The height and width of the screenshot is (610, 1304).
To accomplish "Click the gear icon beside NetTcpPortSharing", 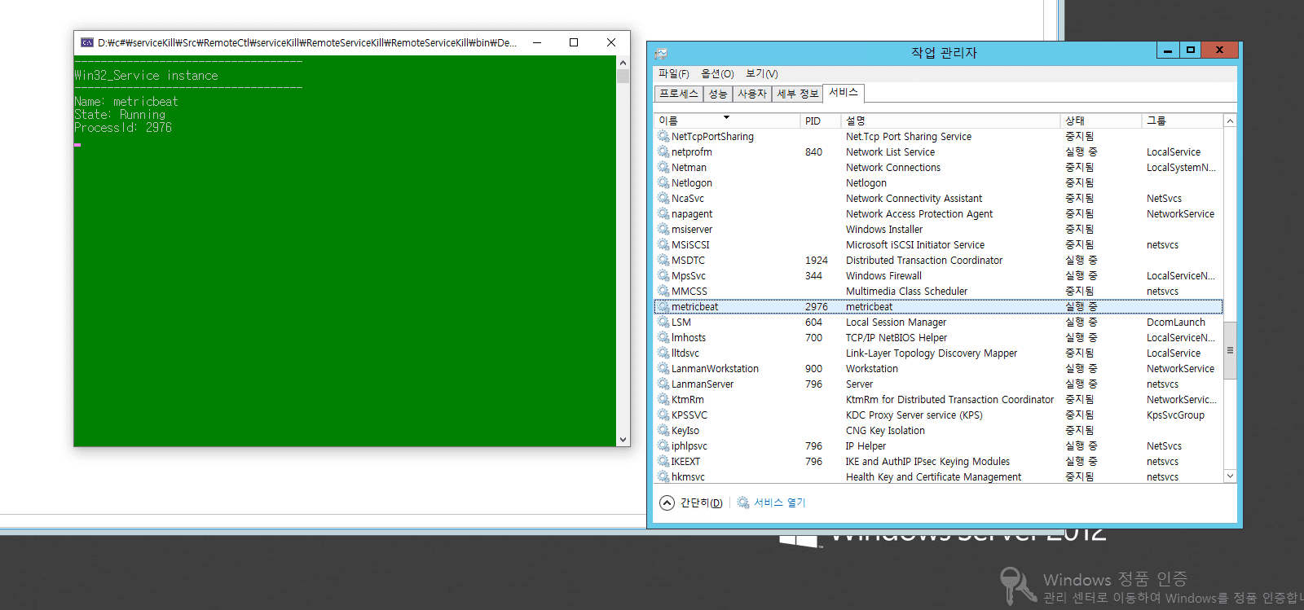I will pos(663,137).
